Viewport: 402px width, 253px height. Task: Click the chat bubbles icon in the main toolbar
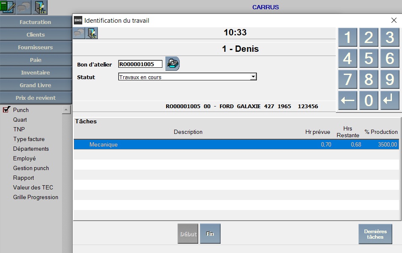click(x=24, y=7)
